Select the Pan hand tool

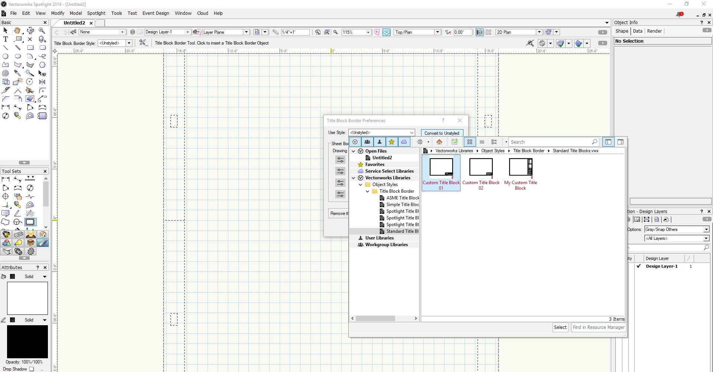pos(17,30)
